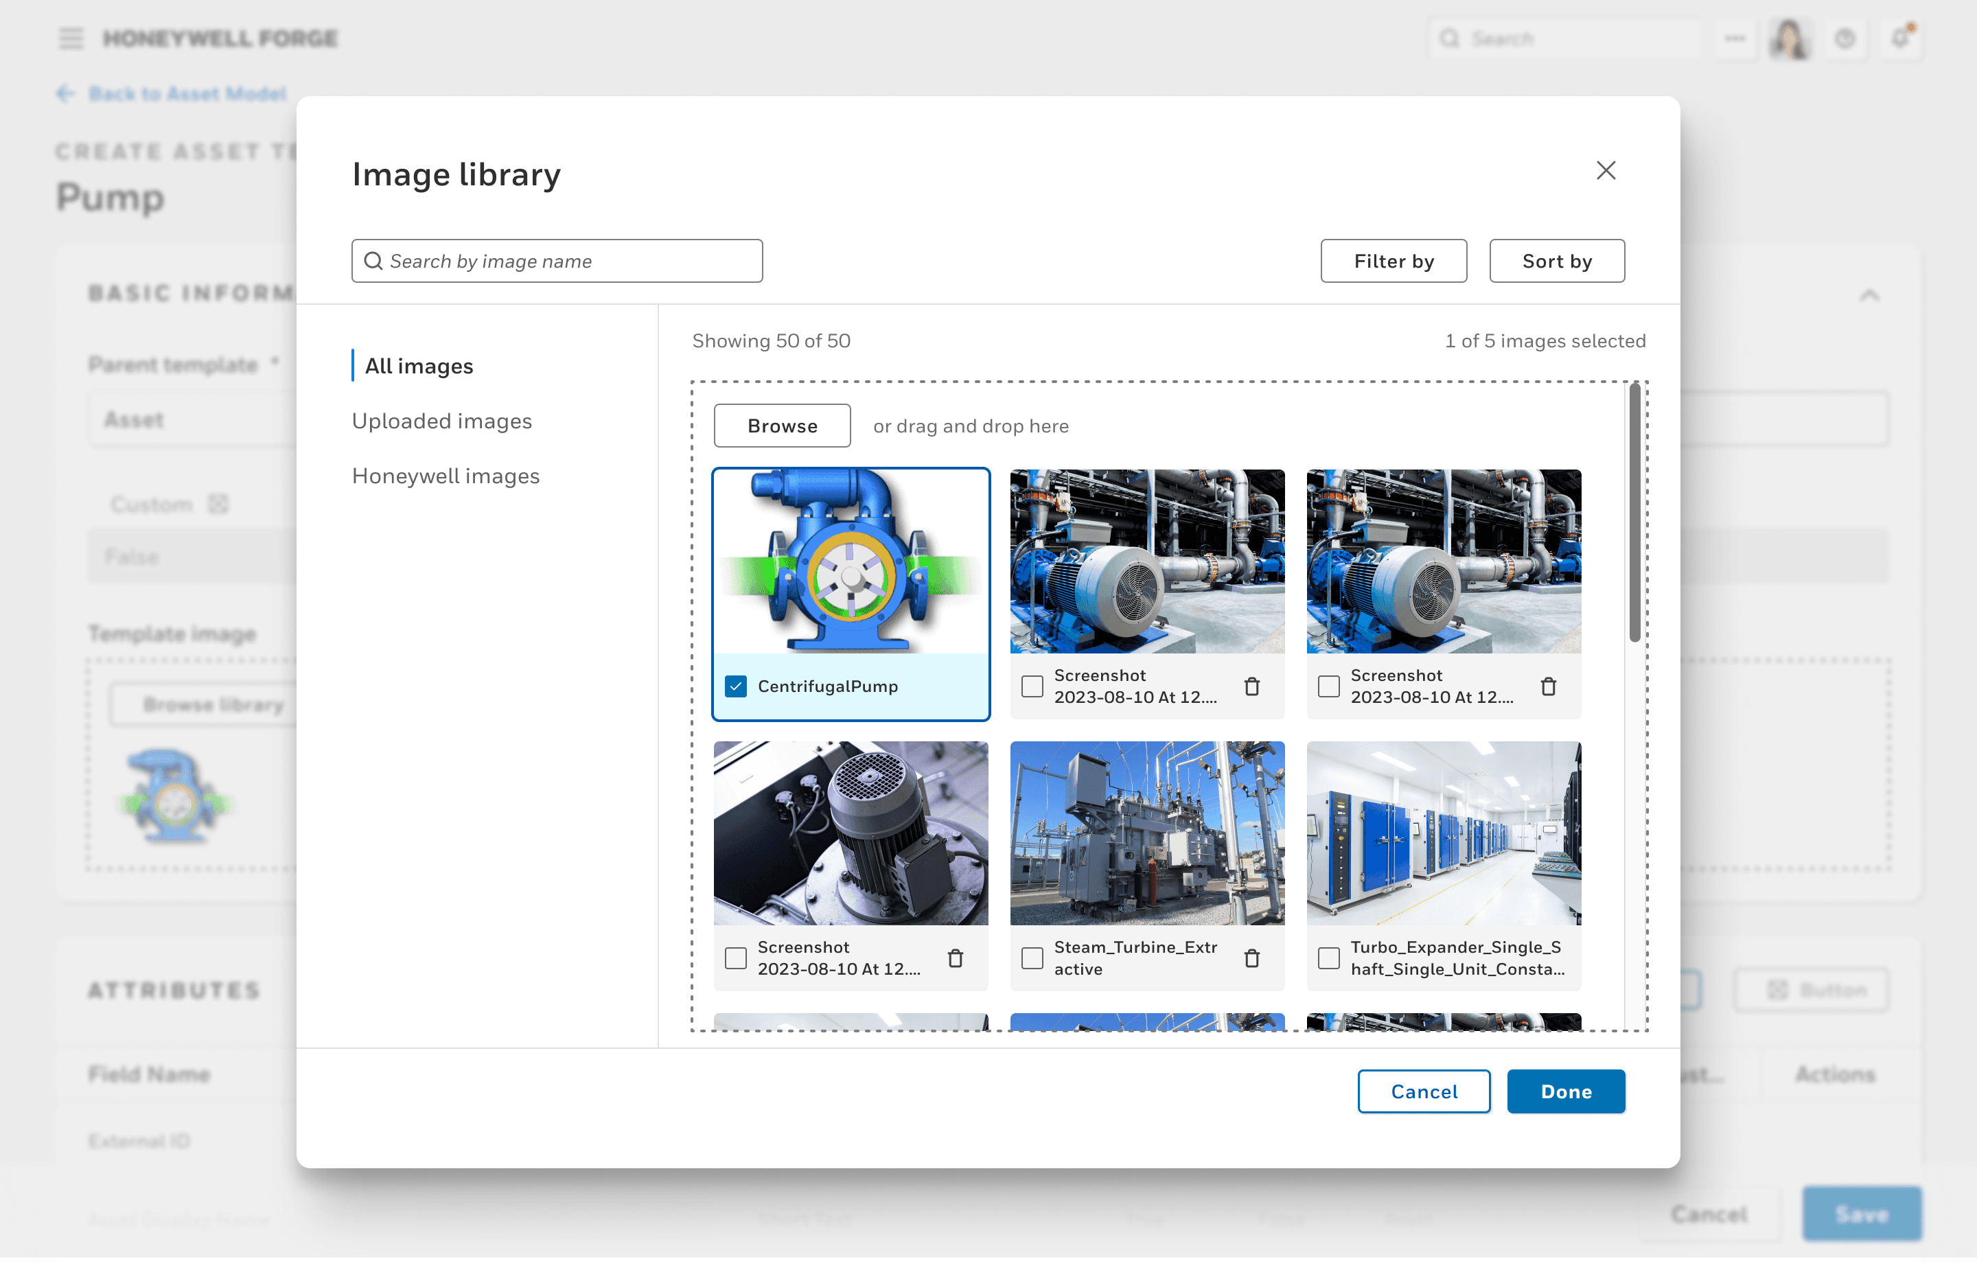Select the Steam_Turbine_Extractive checkbox
Viewport: 1977px width, 1263px height.
coord(1032,958)
